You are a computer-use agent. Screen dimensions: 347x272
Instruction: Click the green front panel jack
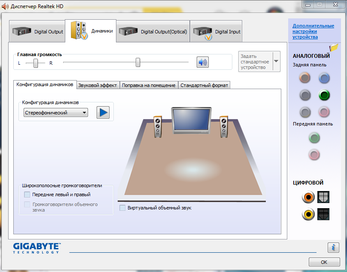tap(314, 138)
